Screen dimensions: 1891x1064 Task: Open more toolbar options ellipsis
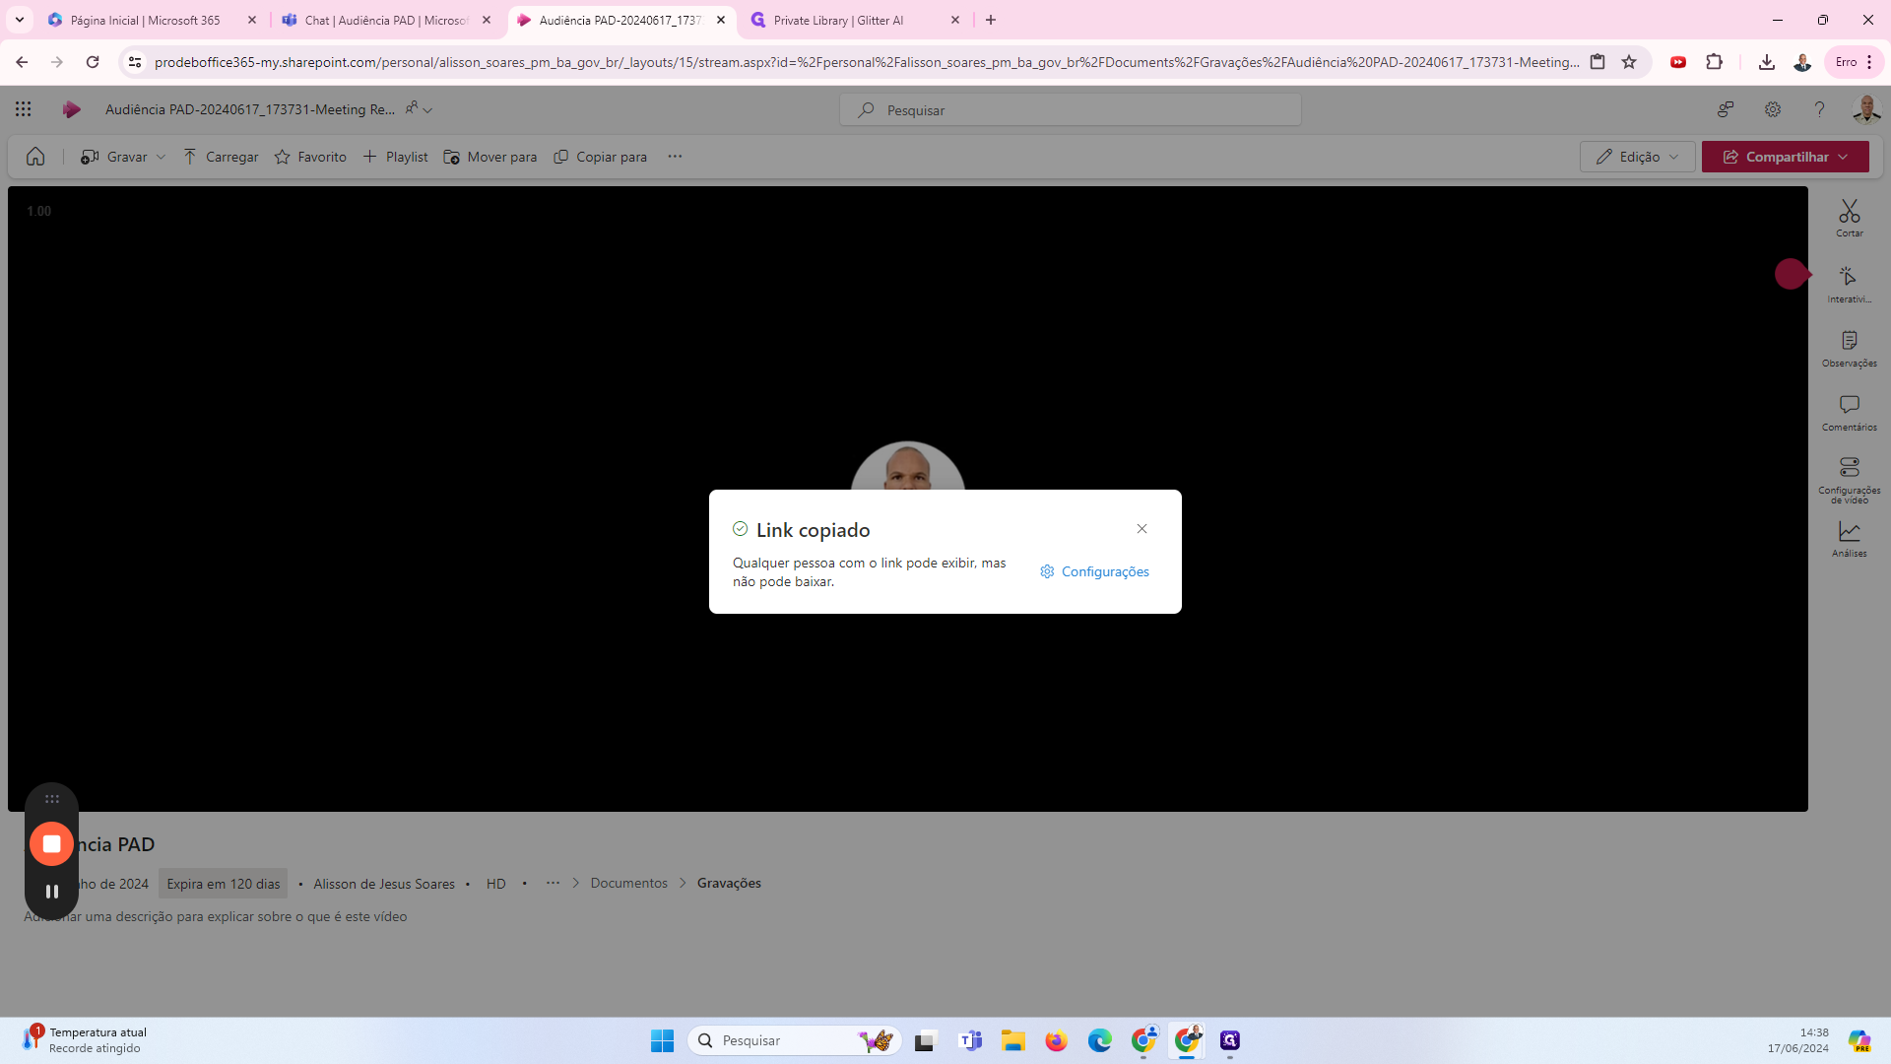[675, 157]
